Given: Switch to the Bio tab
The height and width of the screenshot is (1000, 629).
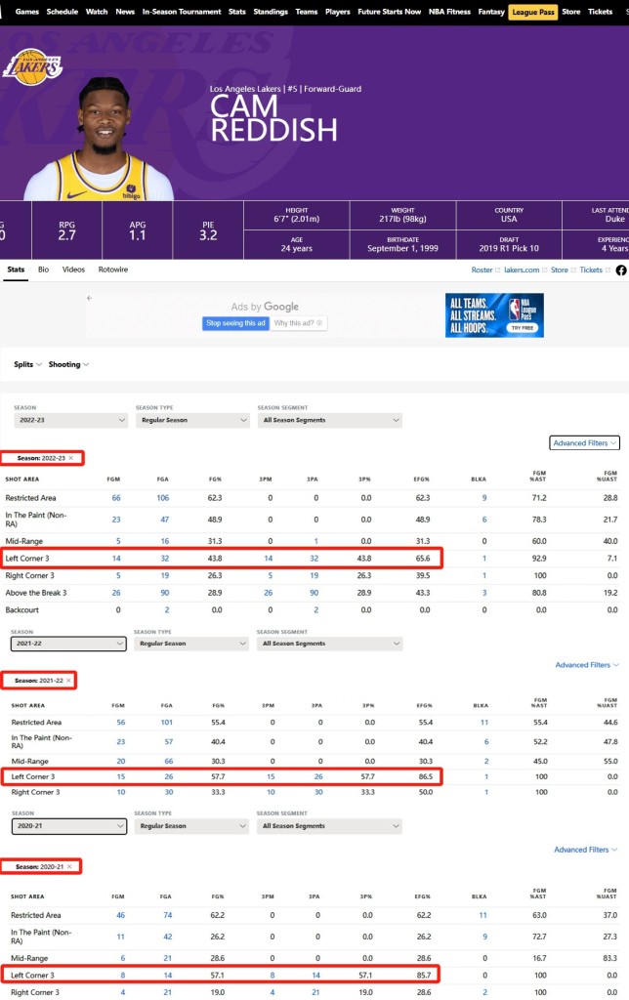Looking at the screenshot, I should 43,270.
